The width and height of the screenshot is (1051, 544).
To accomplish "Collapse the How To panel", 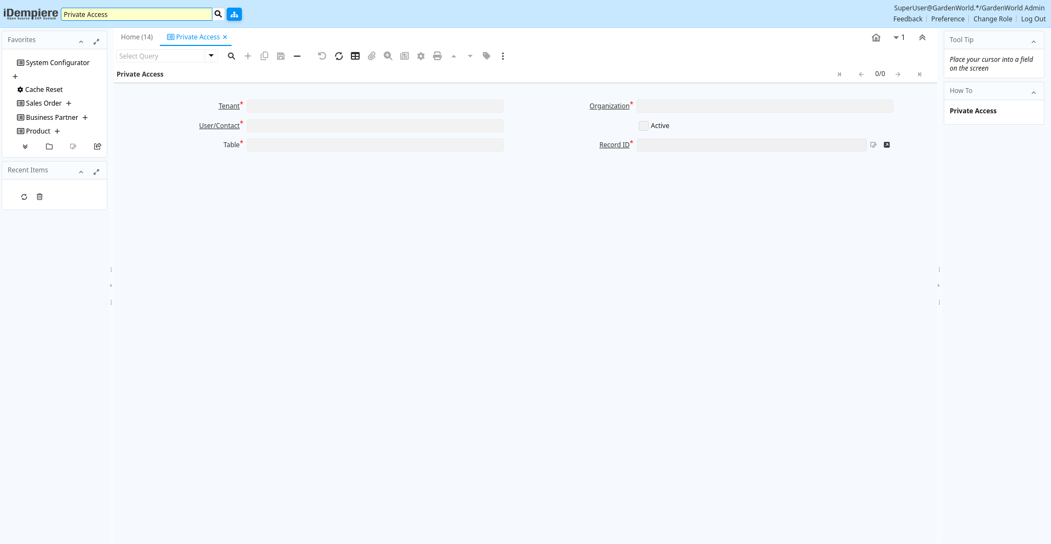I will pyautogui.click(x=1033, y=92).
